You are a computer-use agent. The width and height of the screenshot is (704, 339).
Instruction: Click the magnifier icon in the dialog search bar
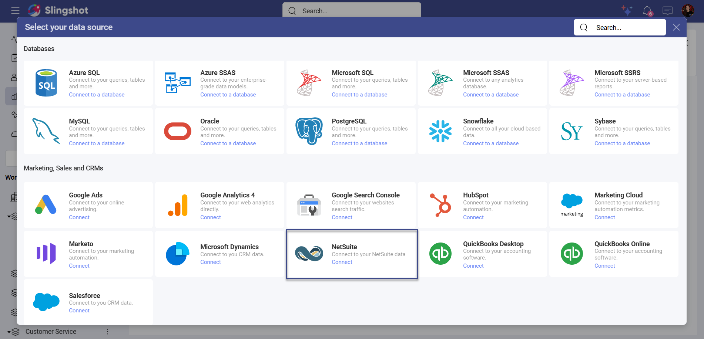[584, 27]
